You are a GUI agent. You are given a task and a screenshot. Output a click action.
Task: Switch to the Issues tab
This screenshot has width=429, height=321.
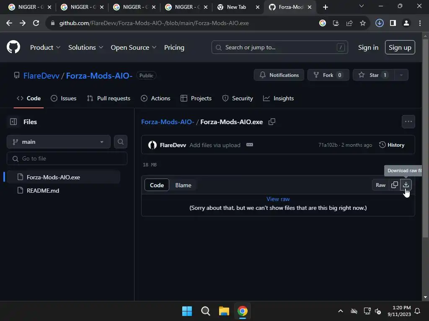[64, 98]
